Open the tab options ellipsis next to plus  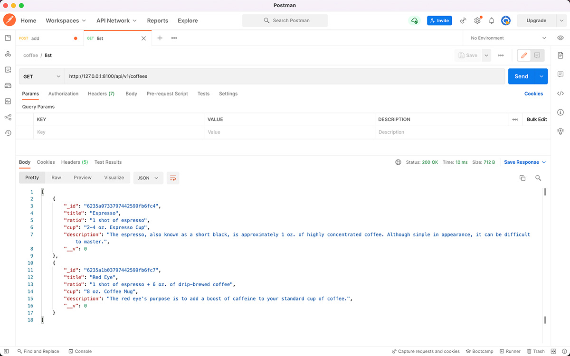coord(174,38)
